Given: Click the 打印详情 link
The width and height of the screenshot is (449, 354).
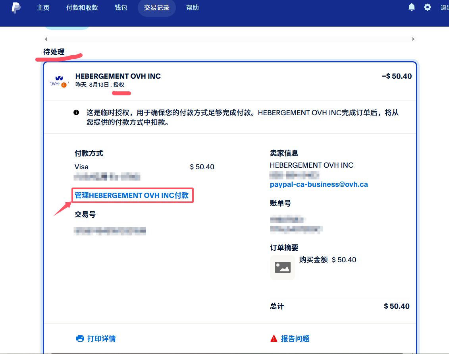Looking at the screenshot, I should (x=102, y=339).
